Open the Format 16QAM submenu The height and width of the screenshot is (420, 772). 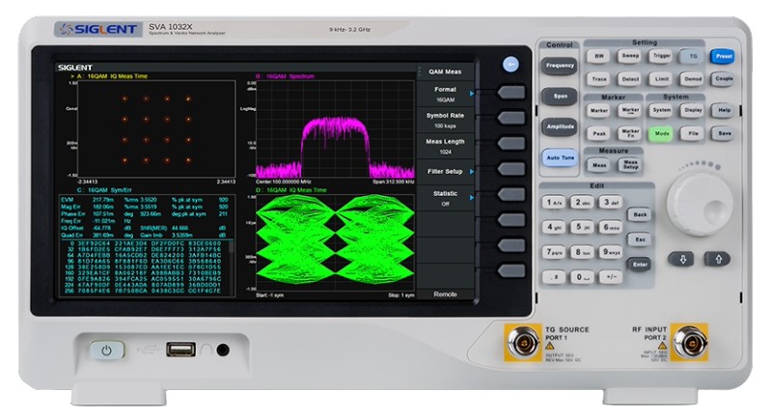445,94
